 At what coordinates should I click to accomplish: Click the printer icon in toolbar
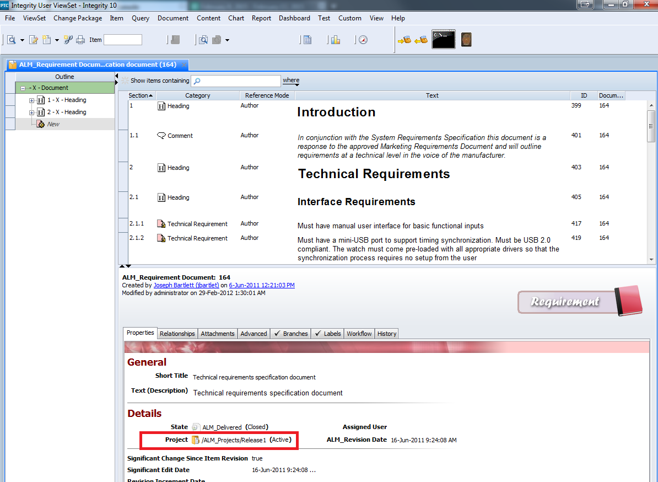80,40
